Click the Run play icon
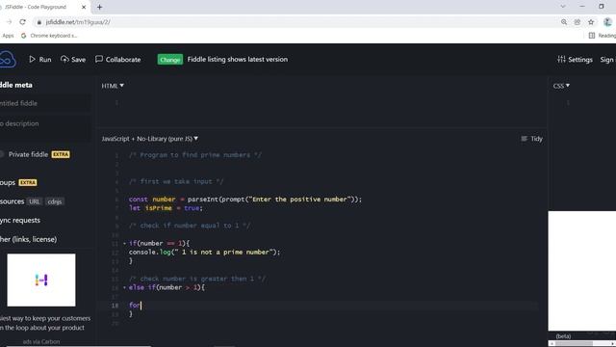Viewport: 616px width, 347px height. click(32, 59)
